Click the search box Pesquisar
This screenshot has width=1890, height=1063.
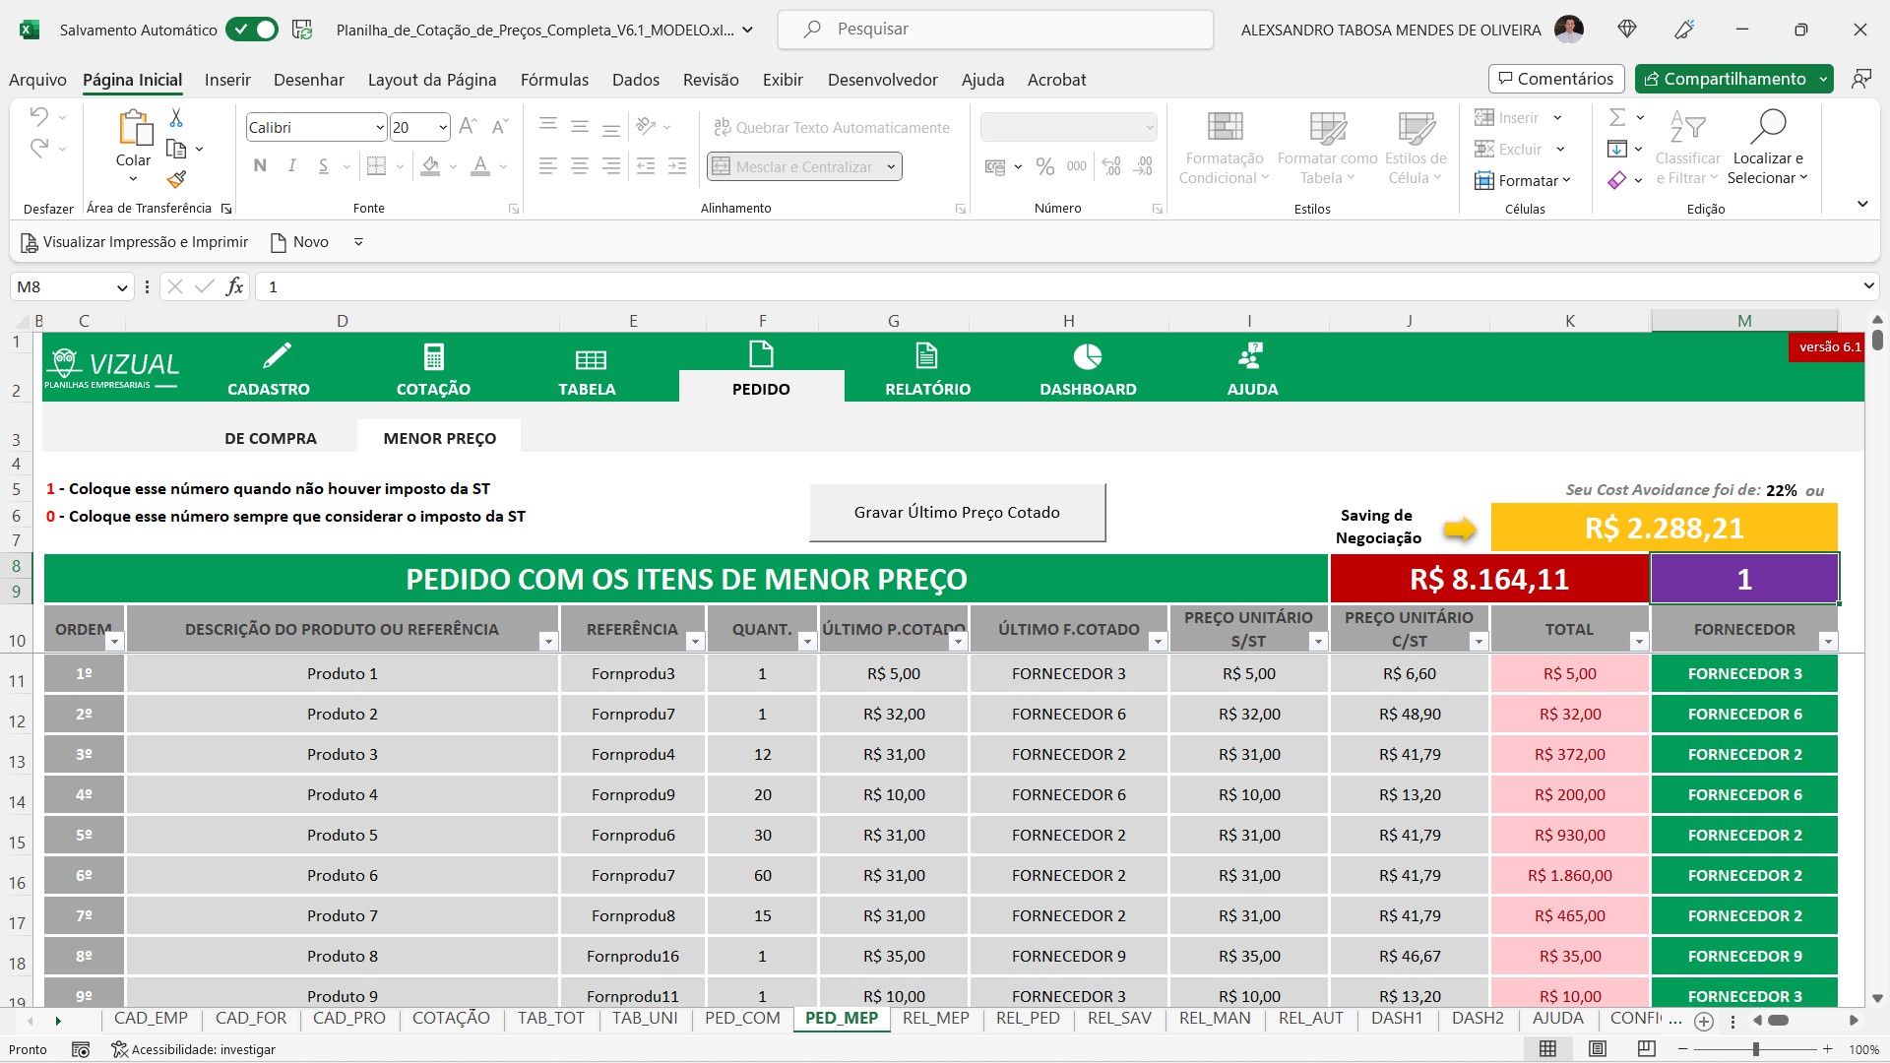[x=995, y=30]
